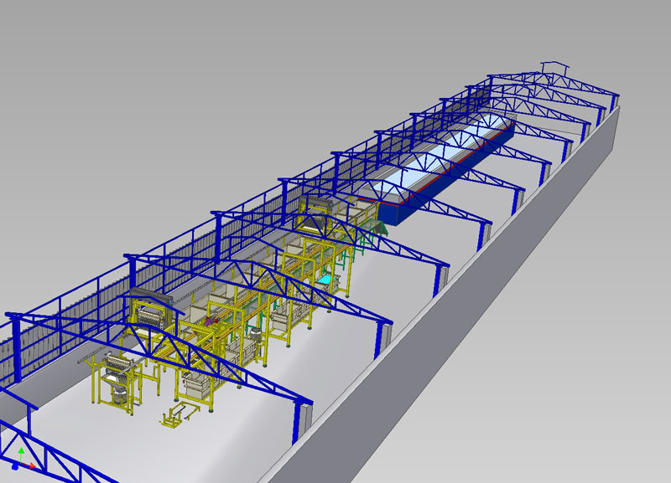Click the green Y-axis arrow of the triad
Screen dimensions: 671x483
(x=21, y=452)
